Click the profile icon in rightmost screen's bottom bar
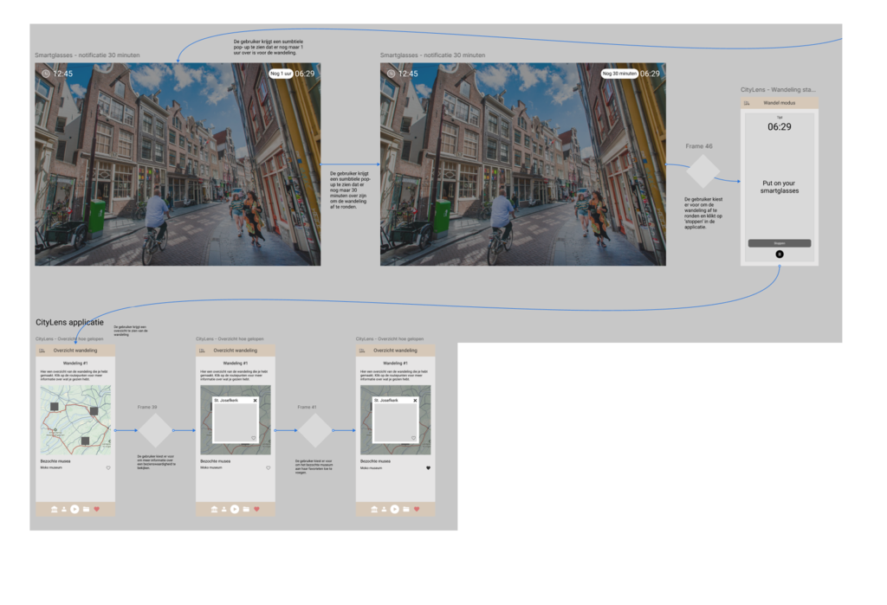 [x=384, y=509]
